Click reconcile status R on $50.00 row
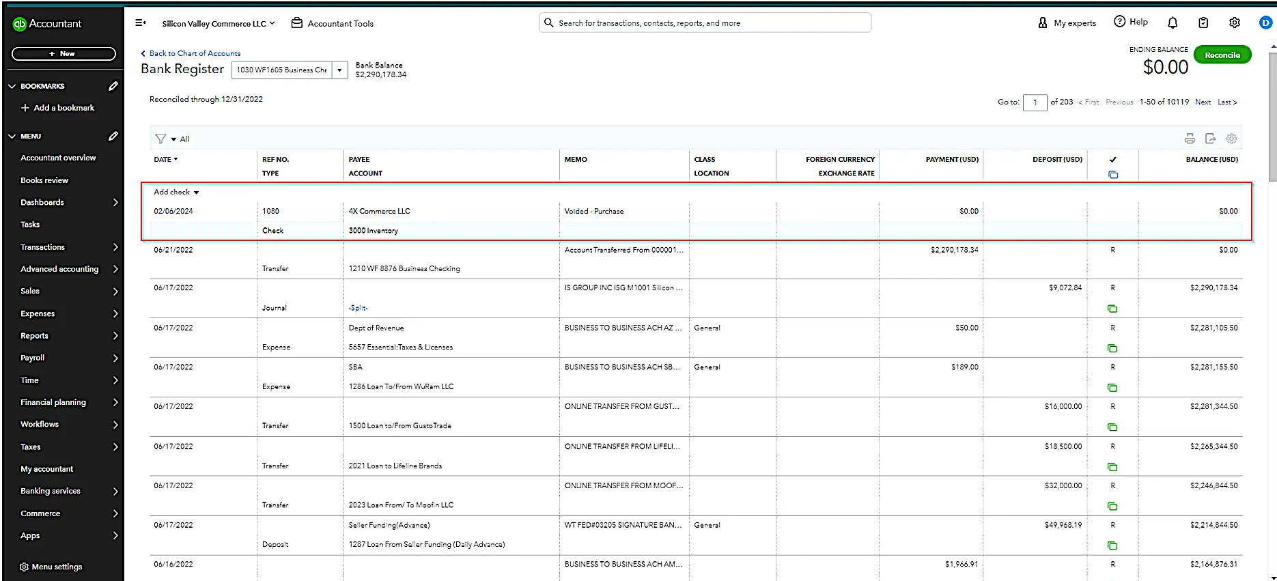This screenshot has height=581, width=1277. pyautogui.click(x=1112, y=328)
